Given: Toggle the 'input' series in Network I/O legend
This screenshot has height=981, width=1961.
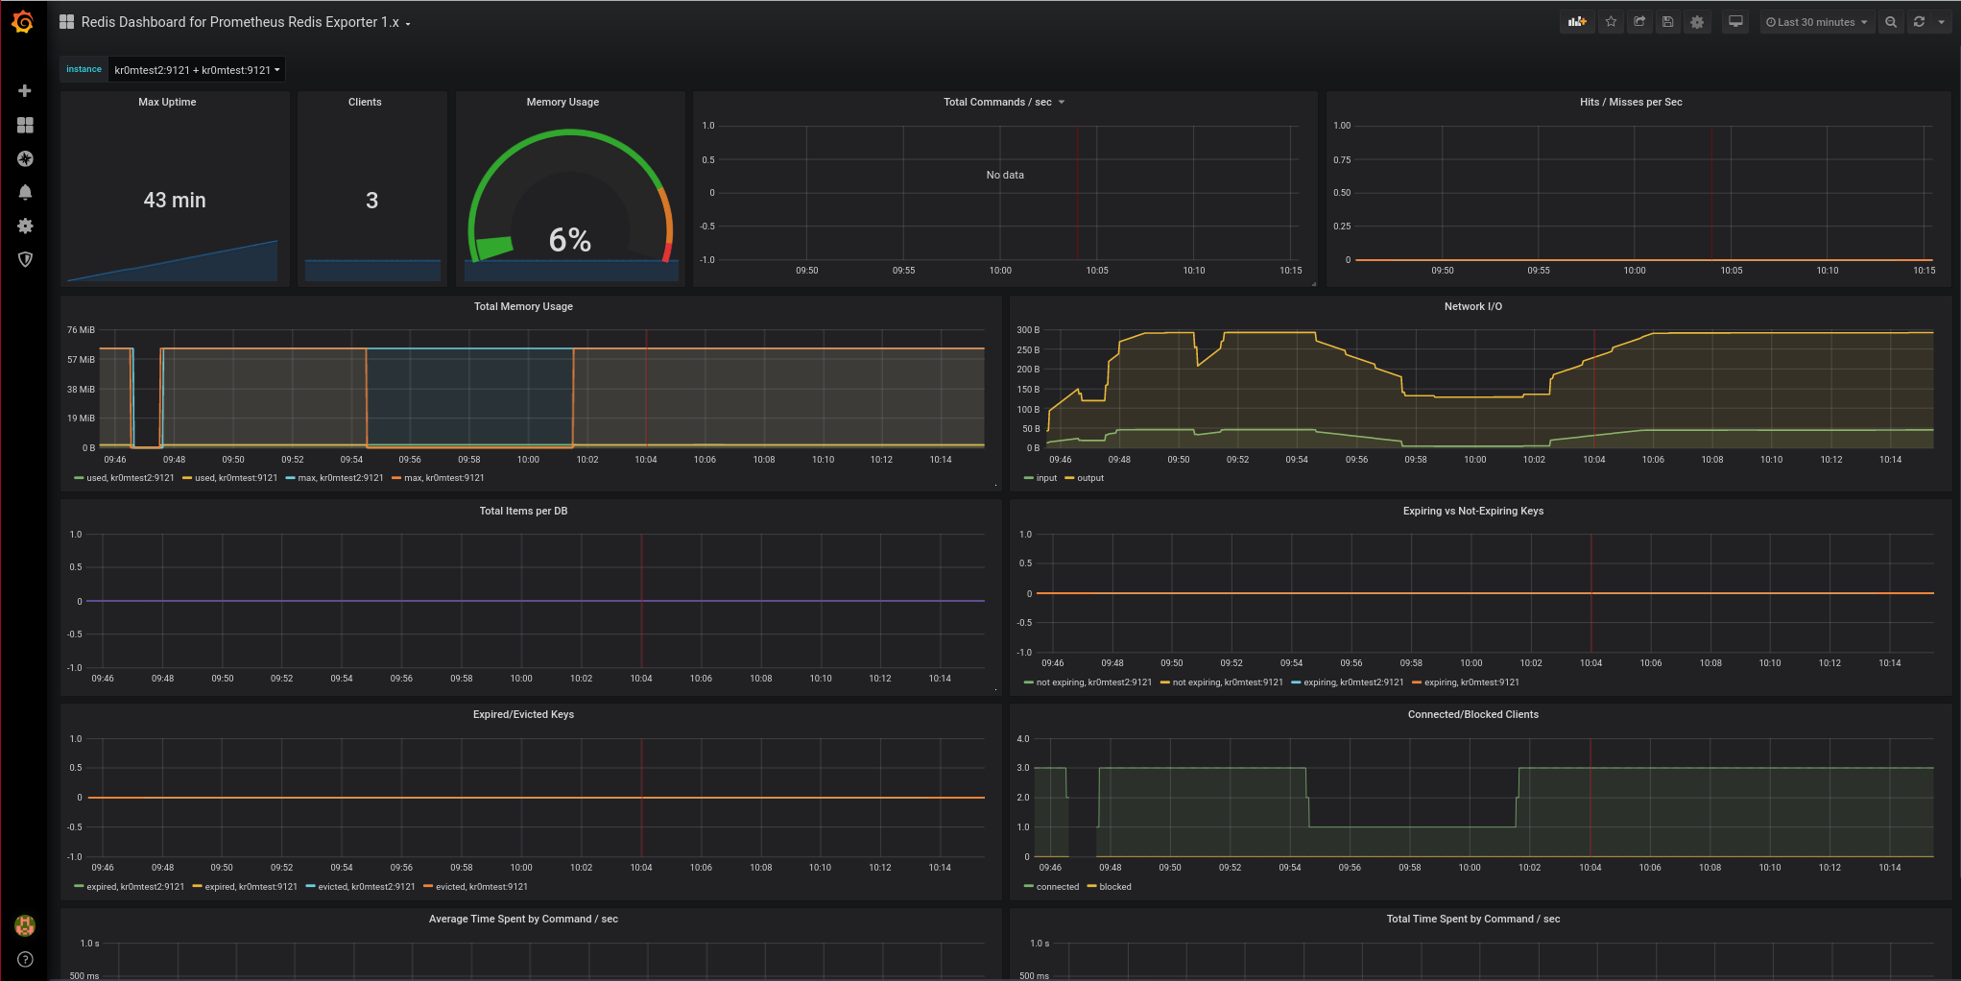Looking at the screenshot, I should pos(1045,478).
